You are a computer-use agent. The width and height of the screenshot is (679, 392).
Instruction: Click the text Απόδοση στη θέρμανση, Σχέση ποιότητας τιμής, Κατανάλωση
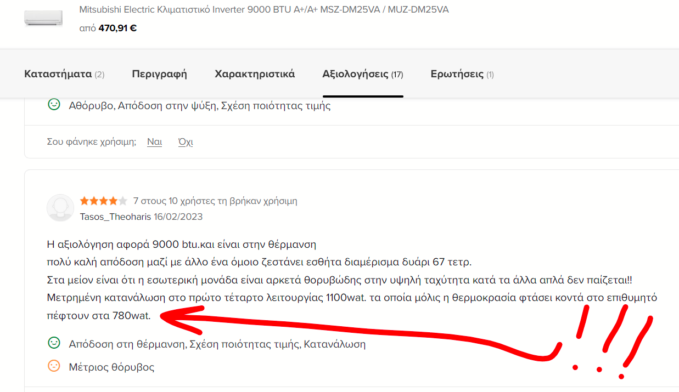[217, 344]
